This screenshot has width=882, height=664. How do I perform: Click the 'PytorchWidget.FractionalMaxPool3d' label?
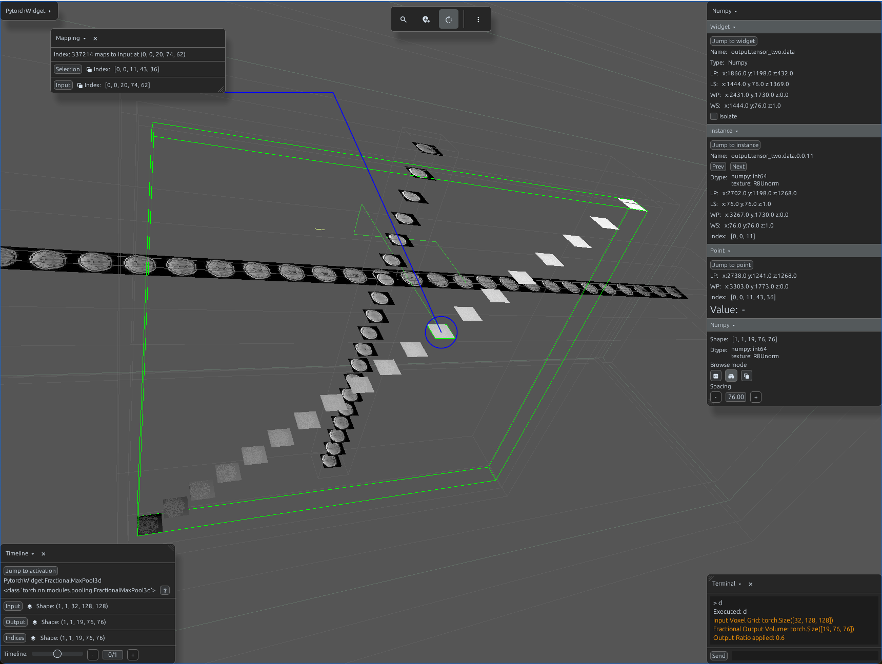click(52, 580)
